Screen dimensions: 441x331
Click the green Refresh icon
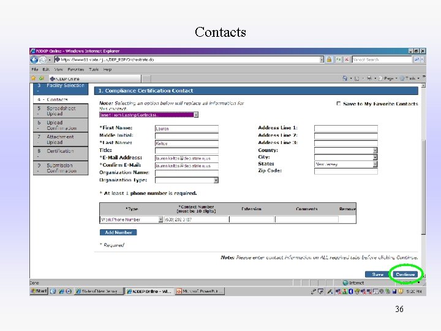coord(338,59)
